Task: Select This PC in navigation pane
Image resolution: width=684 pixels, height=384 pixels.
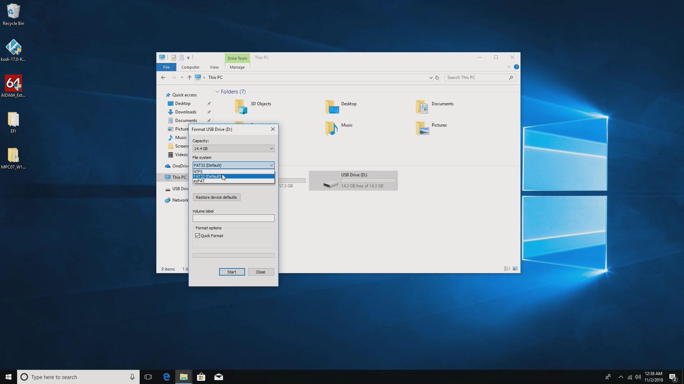Action: (176, 177)
